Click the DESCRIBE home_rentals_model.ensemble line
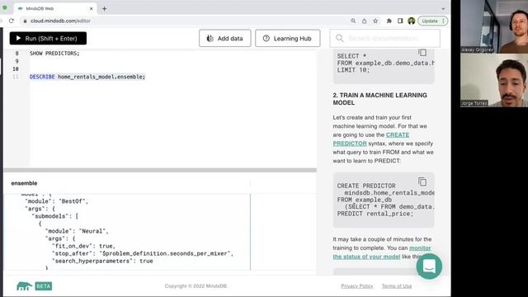The image size is (528, 297). 87,77
